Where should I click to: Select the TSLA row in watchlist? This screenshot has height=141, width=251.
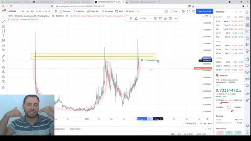click(229, 50)
